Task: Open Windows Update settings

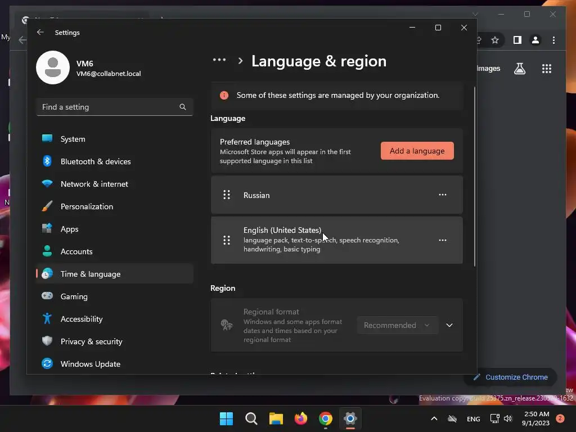Action: click(x=115, y=364)
